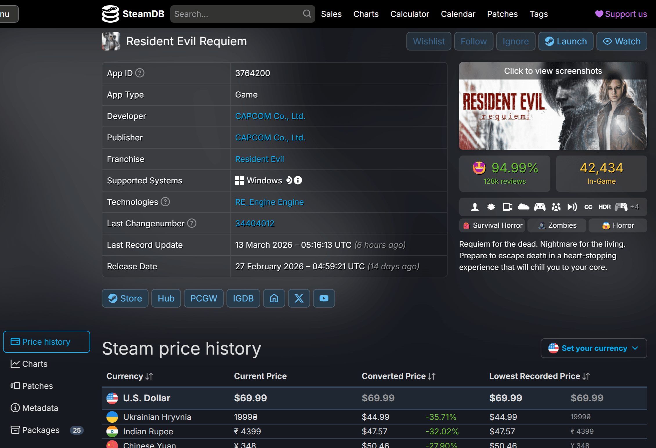Viewport: 656px width, 448px height.
Task: Switch to the Metadata sidebar tab
Action: coord(47,408)
